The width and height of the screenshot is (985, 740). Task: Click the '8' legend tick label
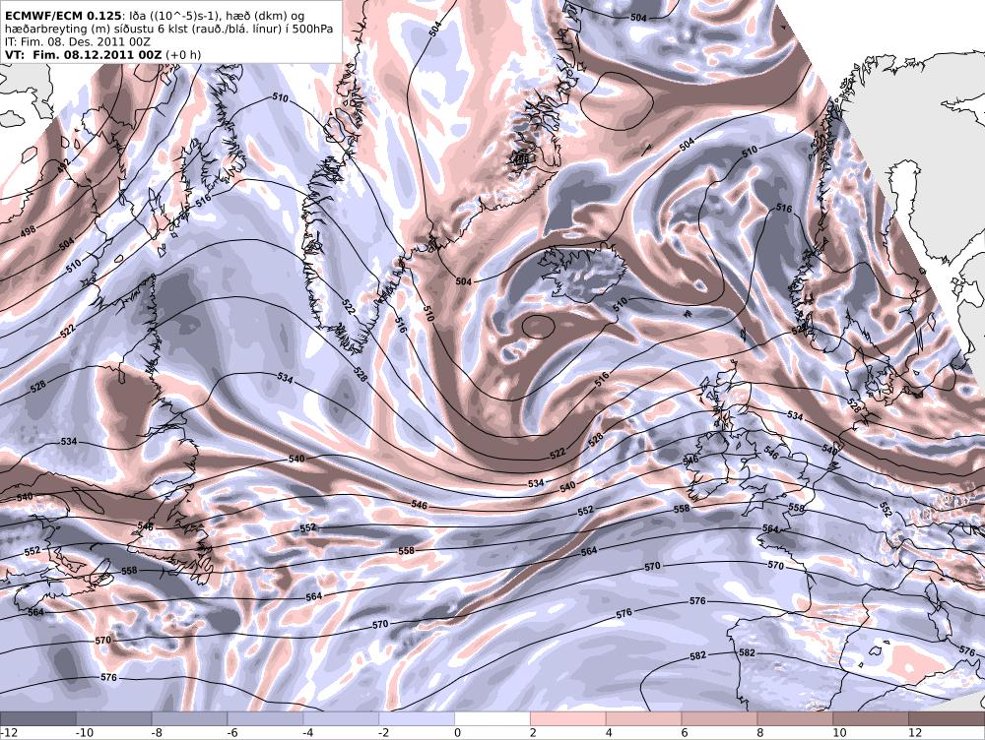[760, 732]
